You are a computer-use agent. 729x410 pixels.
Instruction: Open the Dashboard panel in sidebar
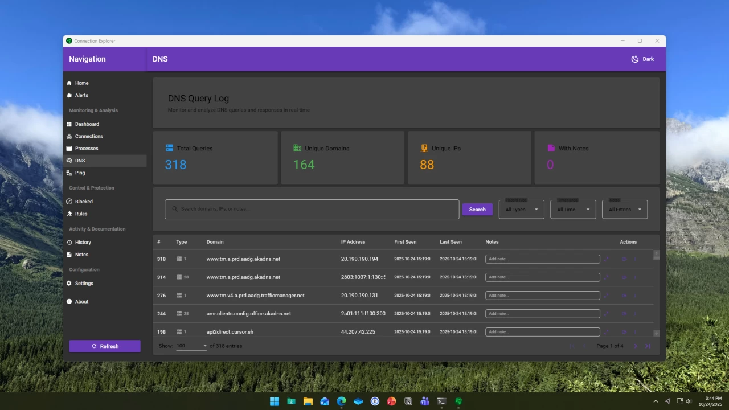click(87, 124)
